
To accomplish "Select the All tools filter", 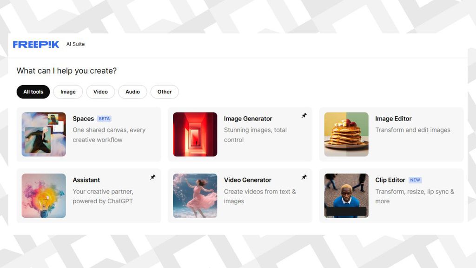I will pos(33,92).
